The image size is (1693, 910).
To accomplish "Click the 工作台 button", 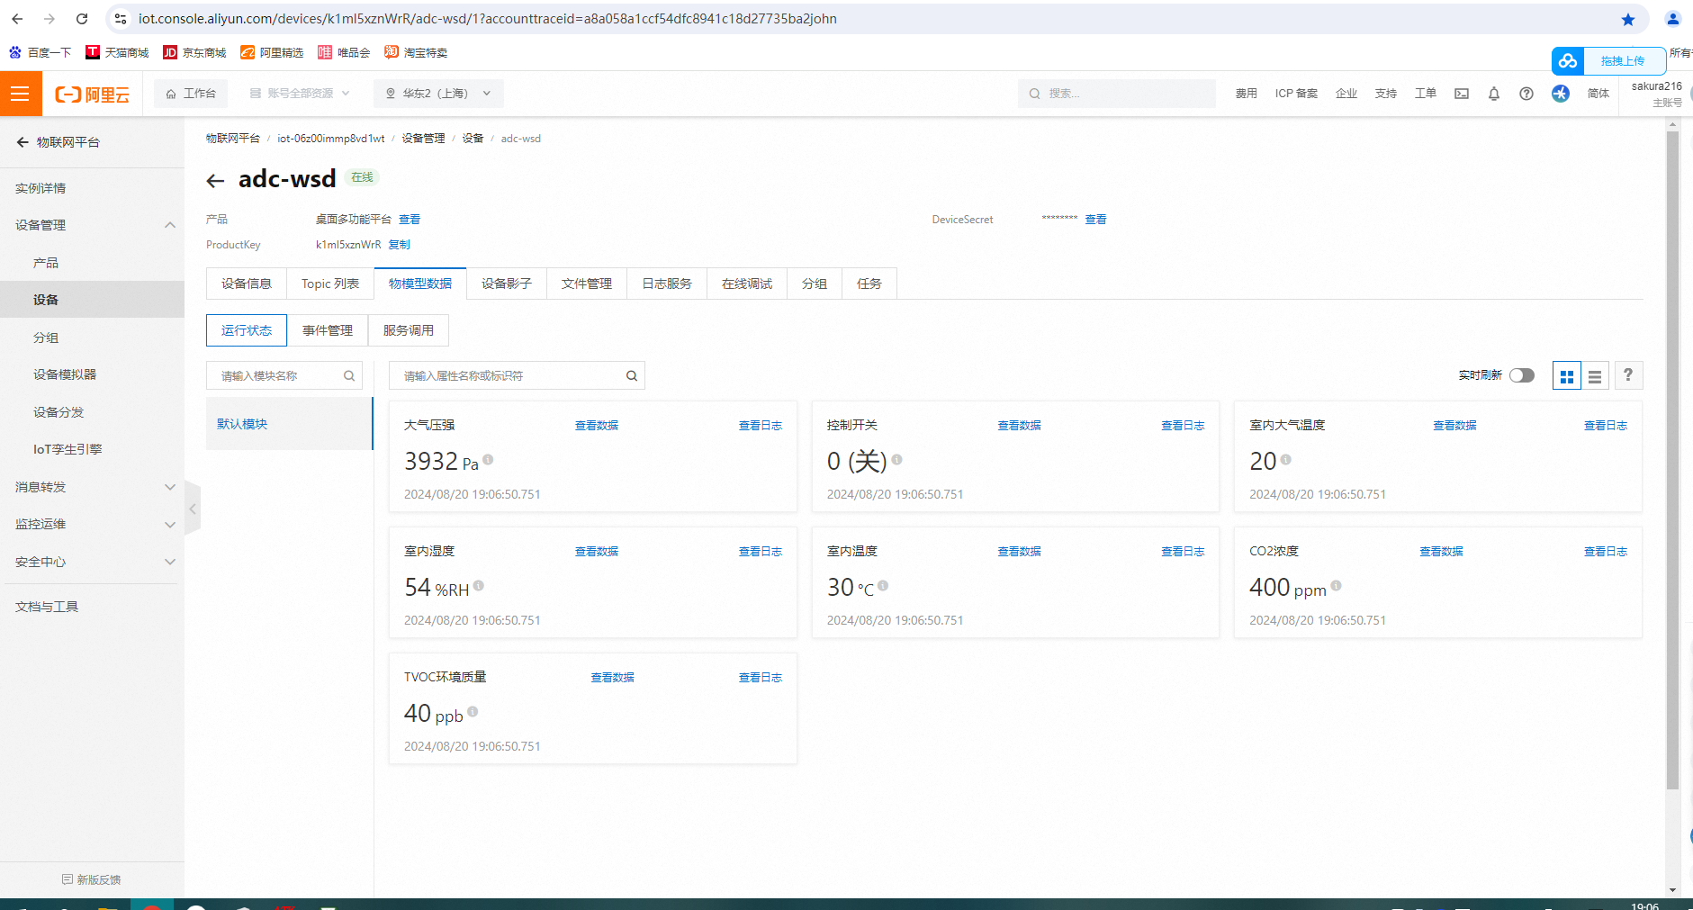I will point(191,94).
